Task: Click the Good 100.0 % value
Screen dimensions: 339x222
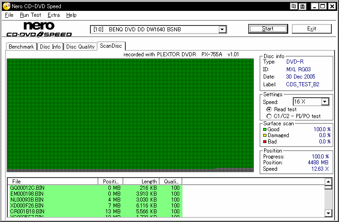Action: click(322, 129)
